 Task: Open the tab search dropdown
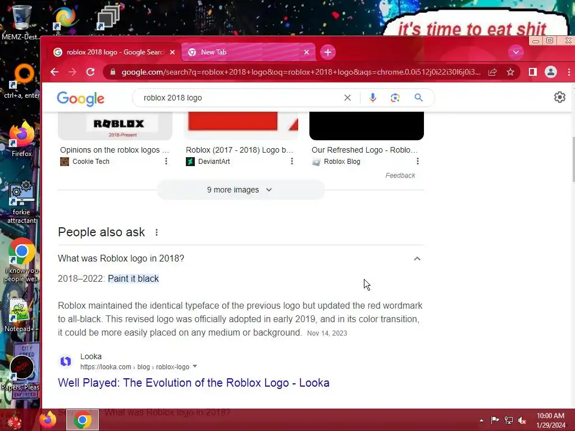pos(515,52)
